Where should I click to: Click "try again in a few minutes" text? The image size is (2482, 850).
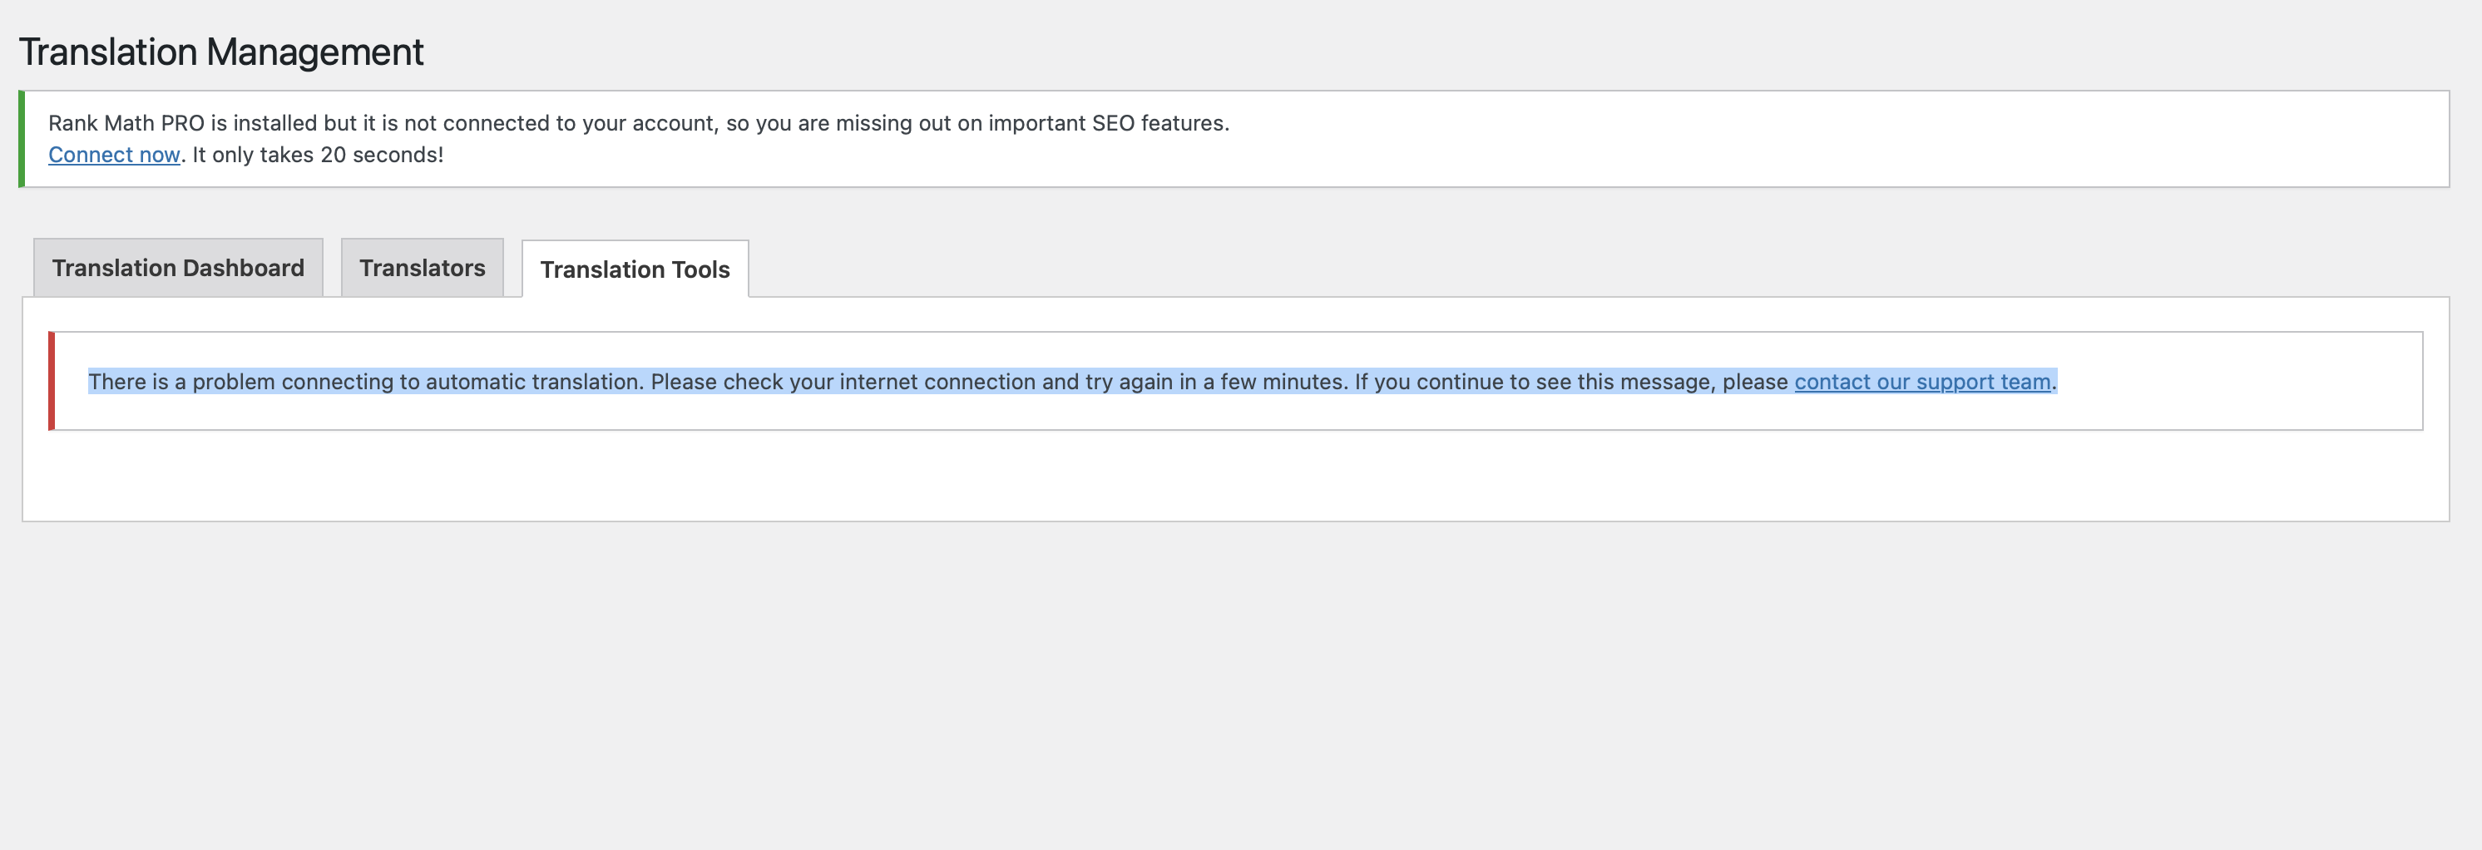point(1214,382)
